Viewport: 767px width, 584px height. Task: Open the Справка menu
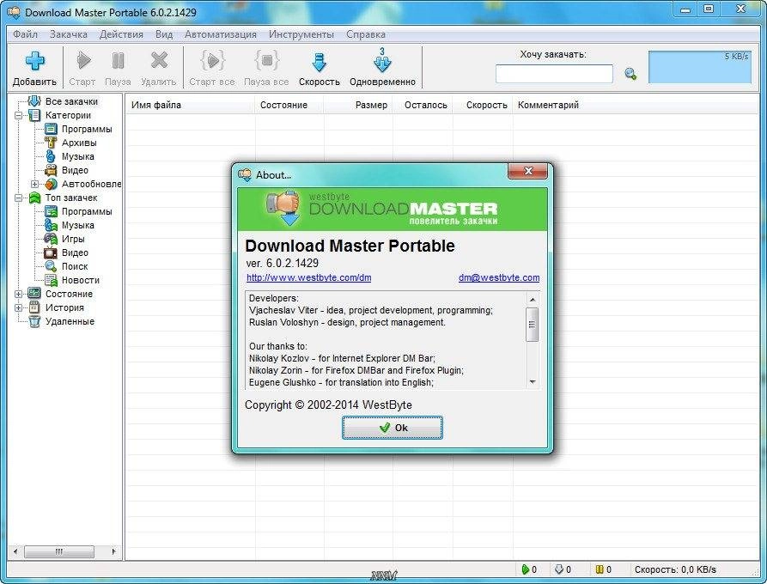click(366, 34)
